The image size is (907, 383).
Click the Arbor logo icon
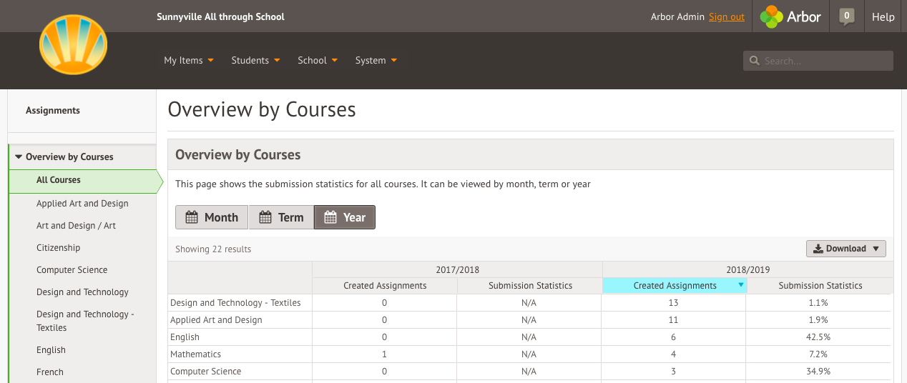pos(772,16)
